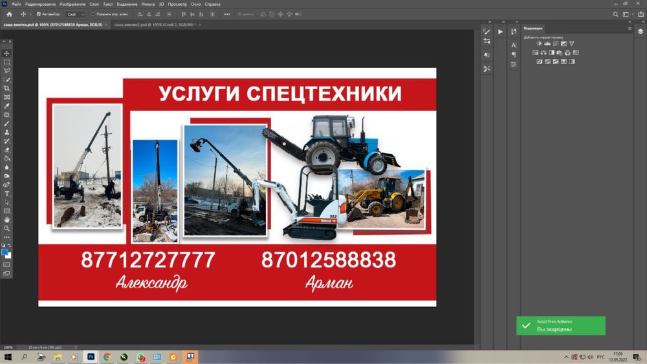Open the Изображение menu
Image resolution: width=647 pixels, height=364 pixels.
pyautogui.click(x=72, y=4)
